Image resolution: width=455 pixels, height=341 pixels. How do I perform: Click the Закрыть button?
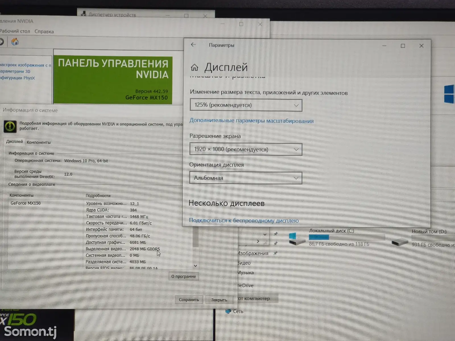[x=219, y=300]
